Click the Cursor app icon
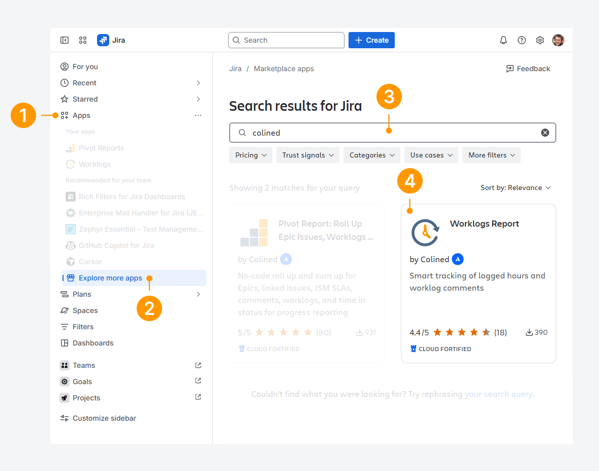599x471 pixels. pyautogui.click(x=70, y=262)
